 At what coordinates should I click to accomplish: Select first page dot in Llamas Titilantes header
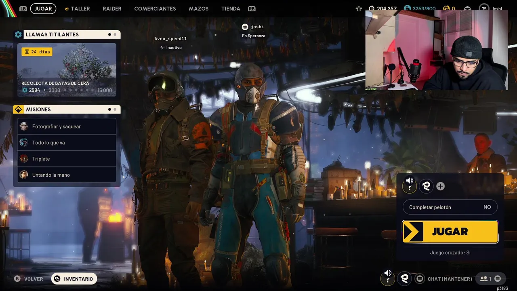(x=109, y=34)
